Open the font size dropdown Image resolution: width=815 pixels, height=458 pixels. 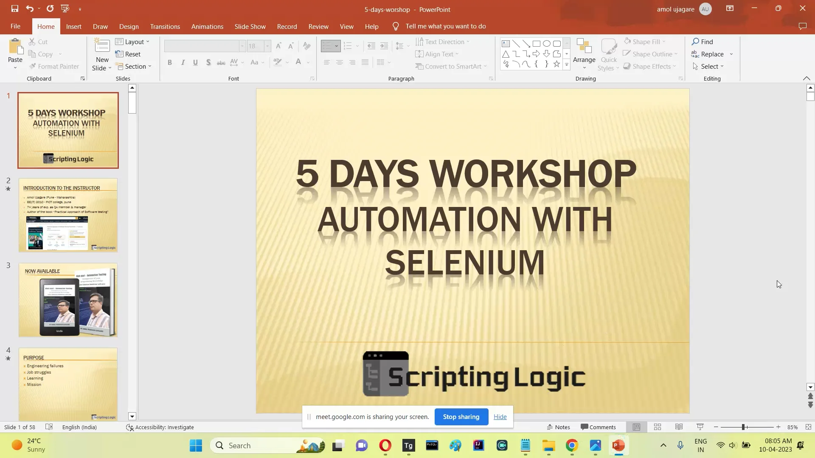(267, 46)
